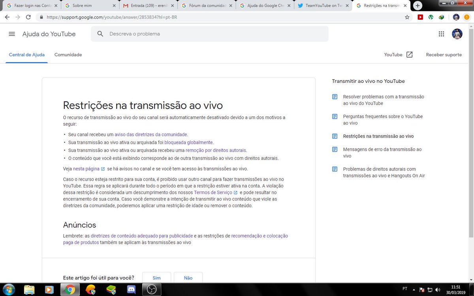Click the network tray icon
Viewport: 474px width, 296px height.
pyautogui.click(x=430, y=289)
